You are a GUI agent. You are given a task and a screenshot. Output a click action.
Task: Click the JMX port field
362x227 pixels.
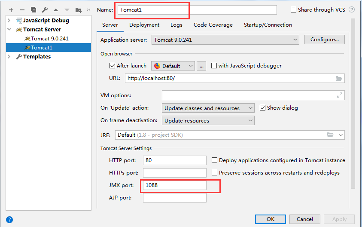pos(174,185)
